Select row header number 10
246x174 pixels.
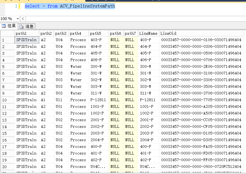[8, 100]
